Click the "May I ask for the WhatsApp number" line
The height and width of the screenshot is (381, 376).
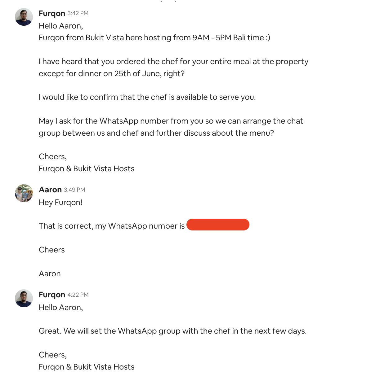[171, 121]
